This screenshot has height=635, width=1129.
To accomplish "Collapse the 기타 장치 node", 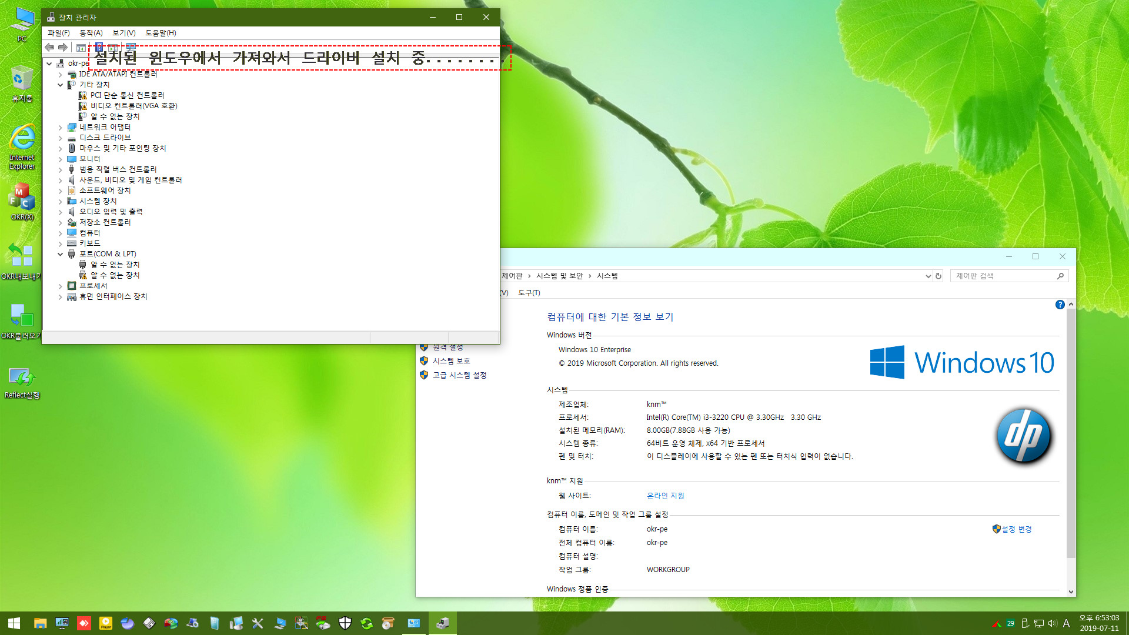I will coord(60,85).
